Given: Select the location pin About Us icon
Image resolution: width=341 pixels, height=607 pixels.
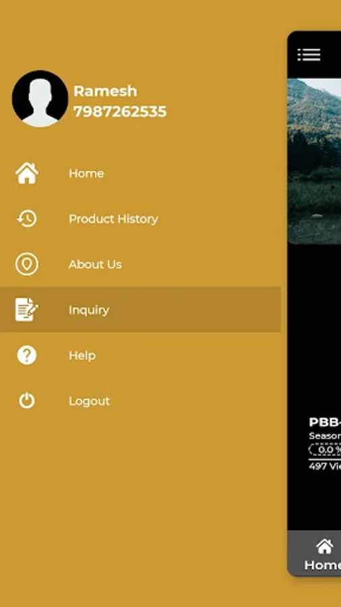Looking at the screenshot, I should click(x=27, y=264).
